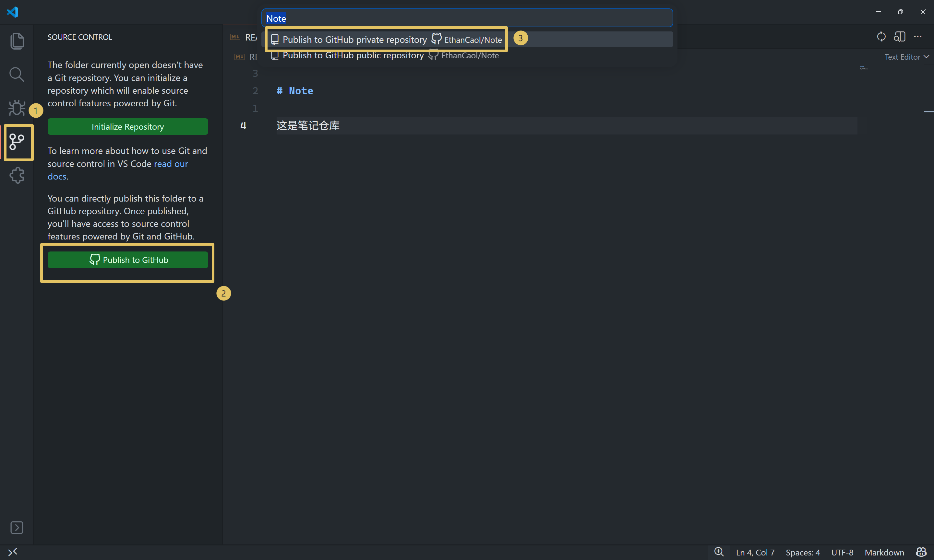The width and height of the screenshot is (934, 560).
Task: Click line number 4 in the gutter
Action: click(243, 126)
